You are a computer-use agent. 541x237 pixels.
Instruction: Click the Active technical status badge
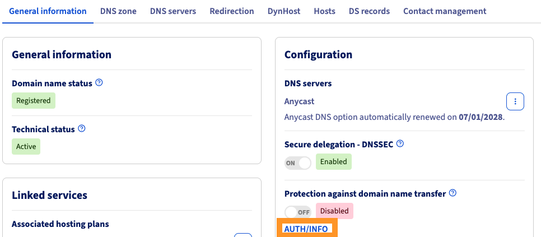click(x=26, y=147)
